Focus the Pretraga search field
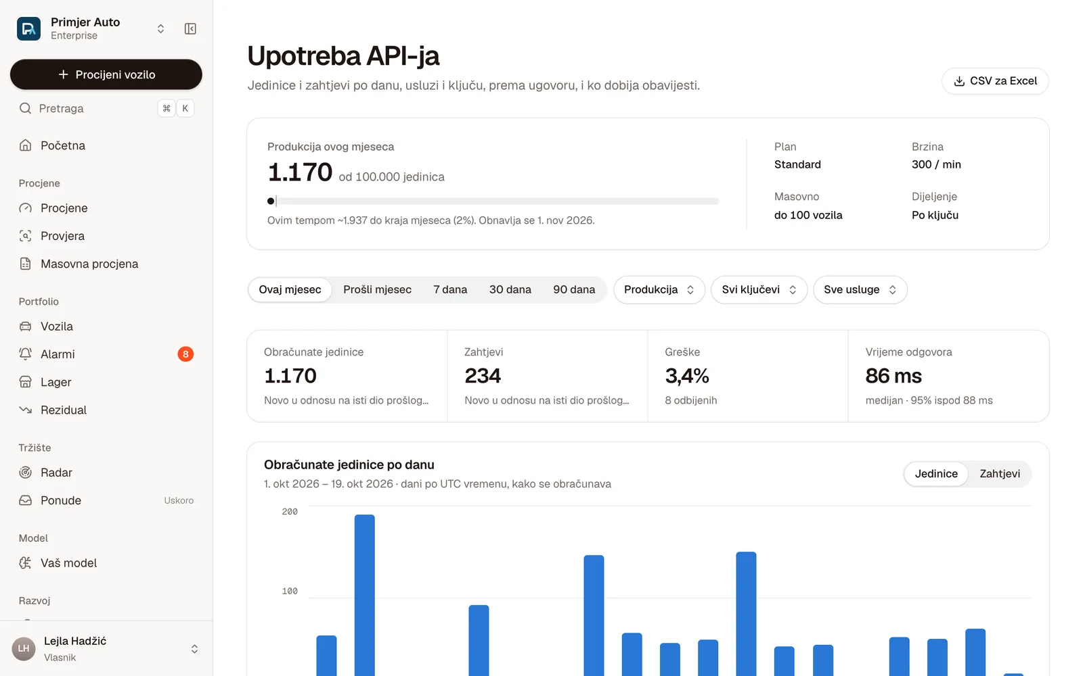The width and height of the screenshot is (1083, 676). click(106, 108)
